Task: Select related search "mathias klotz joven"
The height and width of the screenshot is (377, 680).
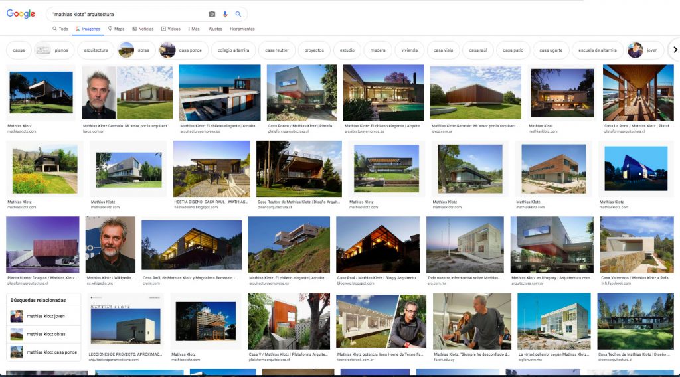Action: 45,317
